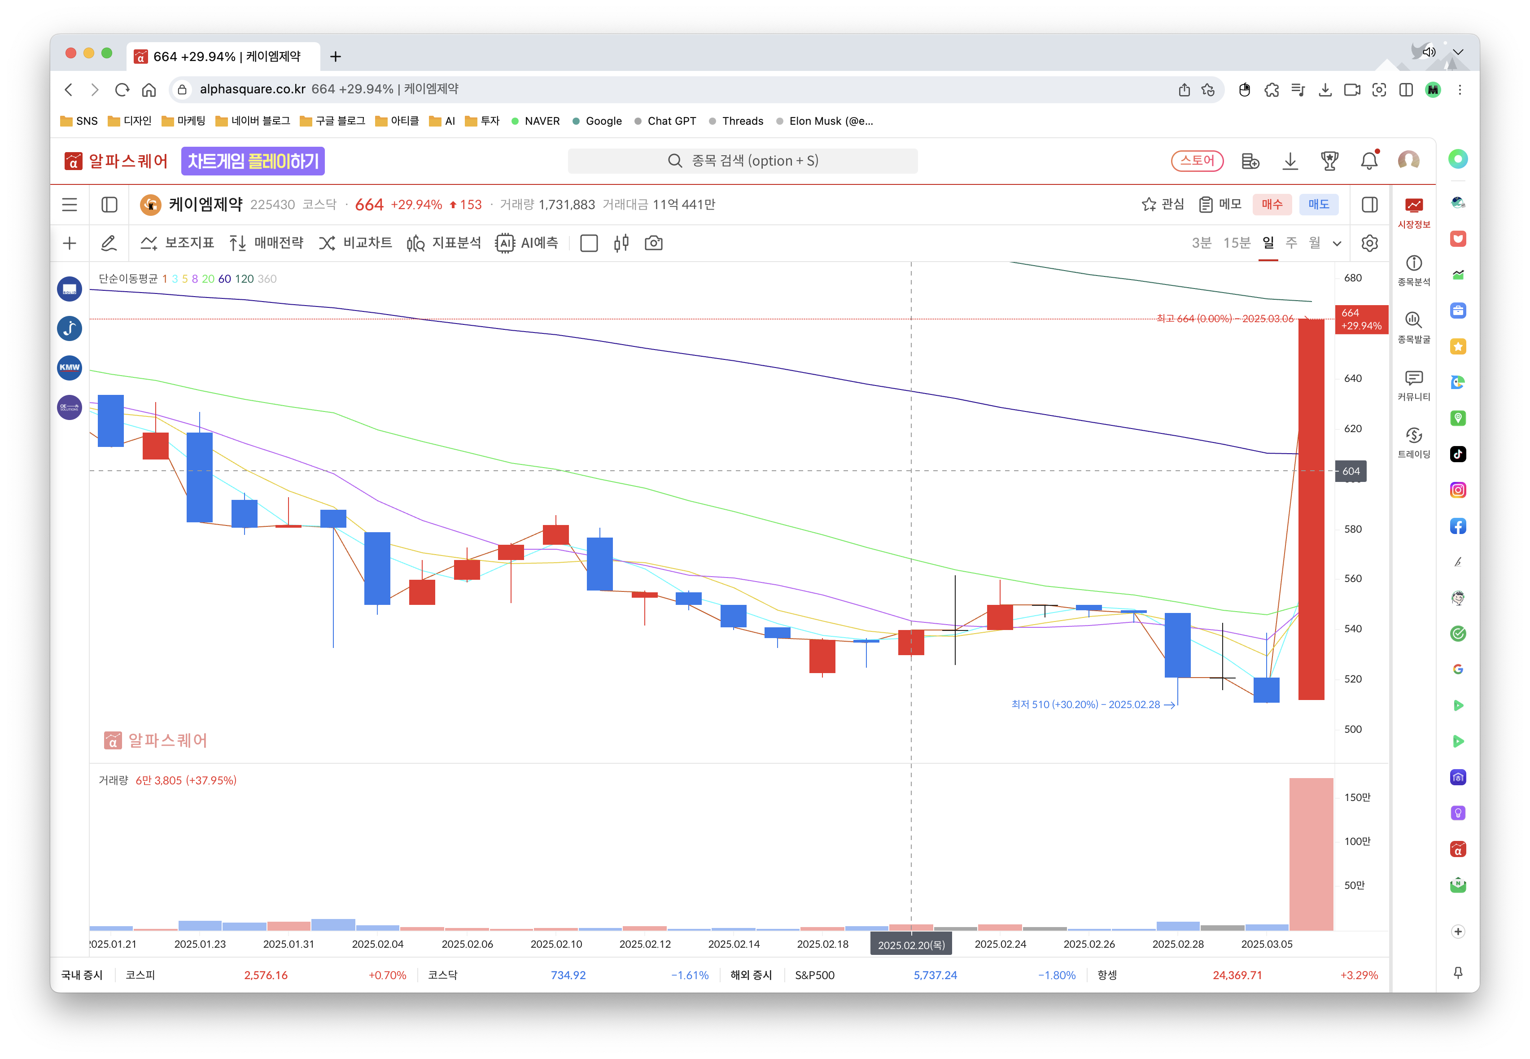Select 월 monthly timeframe
This screenshot has height=1059, width=1530.
[1314, 244]
